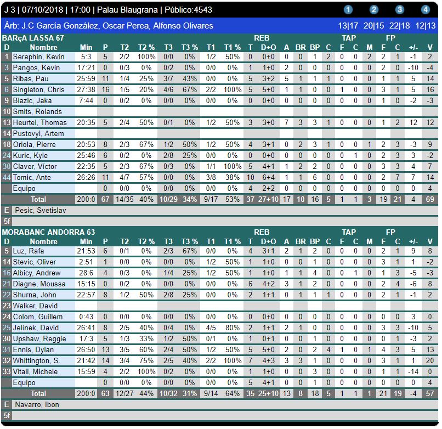This screenshot has height=429, width=442.
Task: Open player Singleton, Chris
Action: pyautogui.click(x=38, y=89)
